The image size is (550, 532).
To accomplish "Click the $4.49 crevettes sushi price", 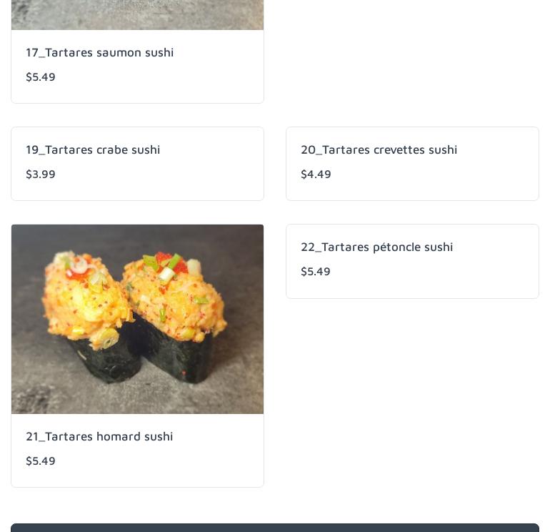I will [x=316, y=174].
